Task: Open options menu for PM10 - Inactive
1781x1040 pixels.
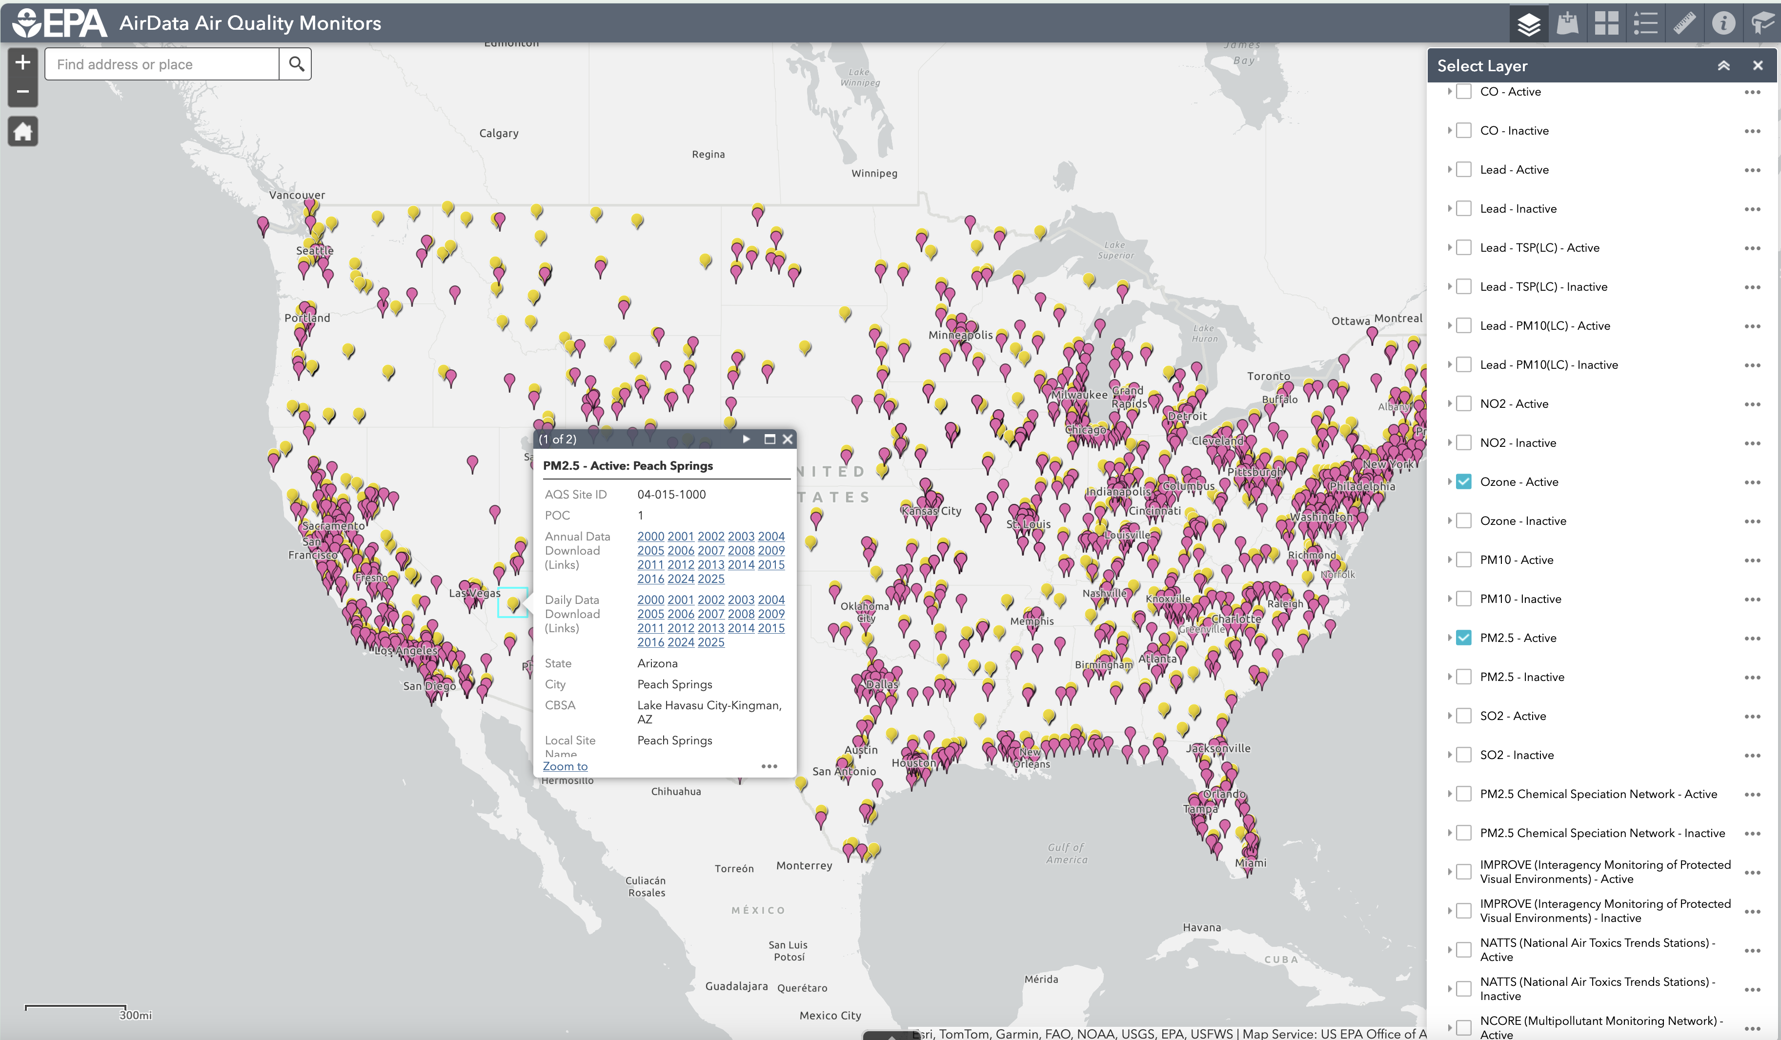Action: point(1752,600)
